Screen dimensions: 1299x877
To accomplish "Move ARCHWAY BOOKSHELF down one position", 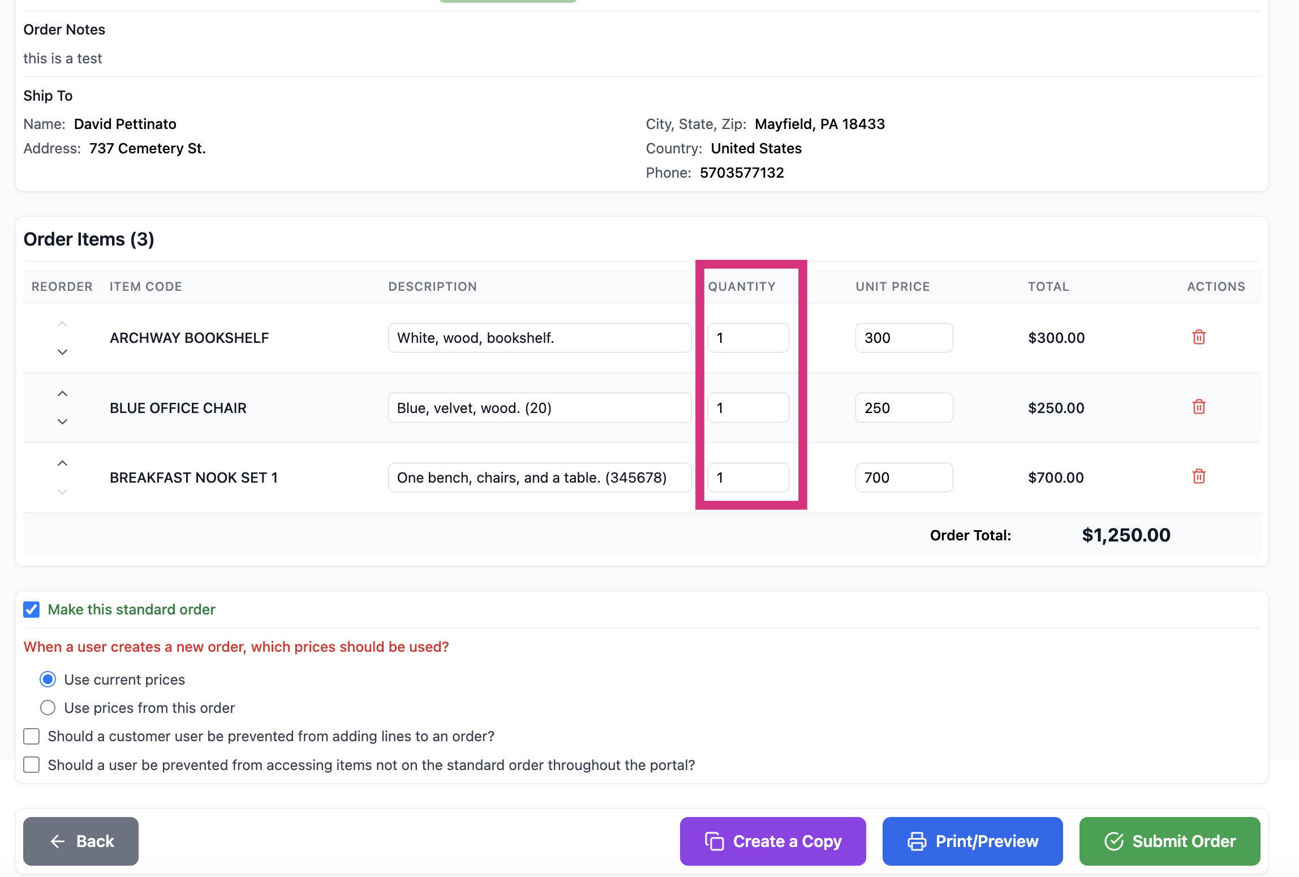I will tap(62, 352).
